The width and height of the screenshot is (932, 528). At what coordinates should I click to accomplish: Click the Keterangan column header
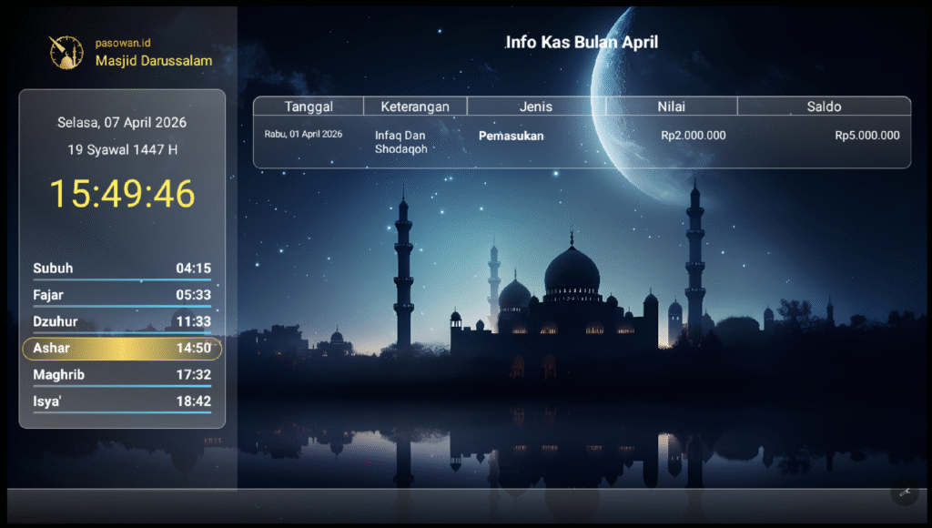[415, 106]
